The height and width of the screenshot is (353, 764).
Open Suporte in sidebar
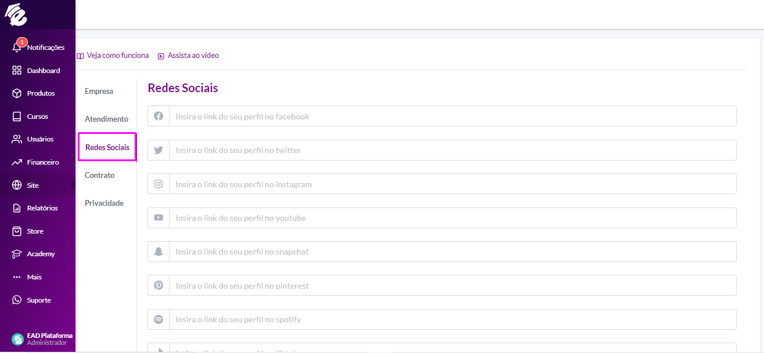click(38, 300)
